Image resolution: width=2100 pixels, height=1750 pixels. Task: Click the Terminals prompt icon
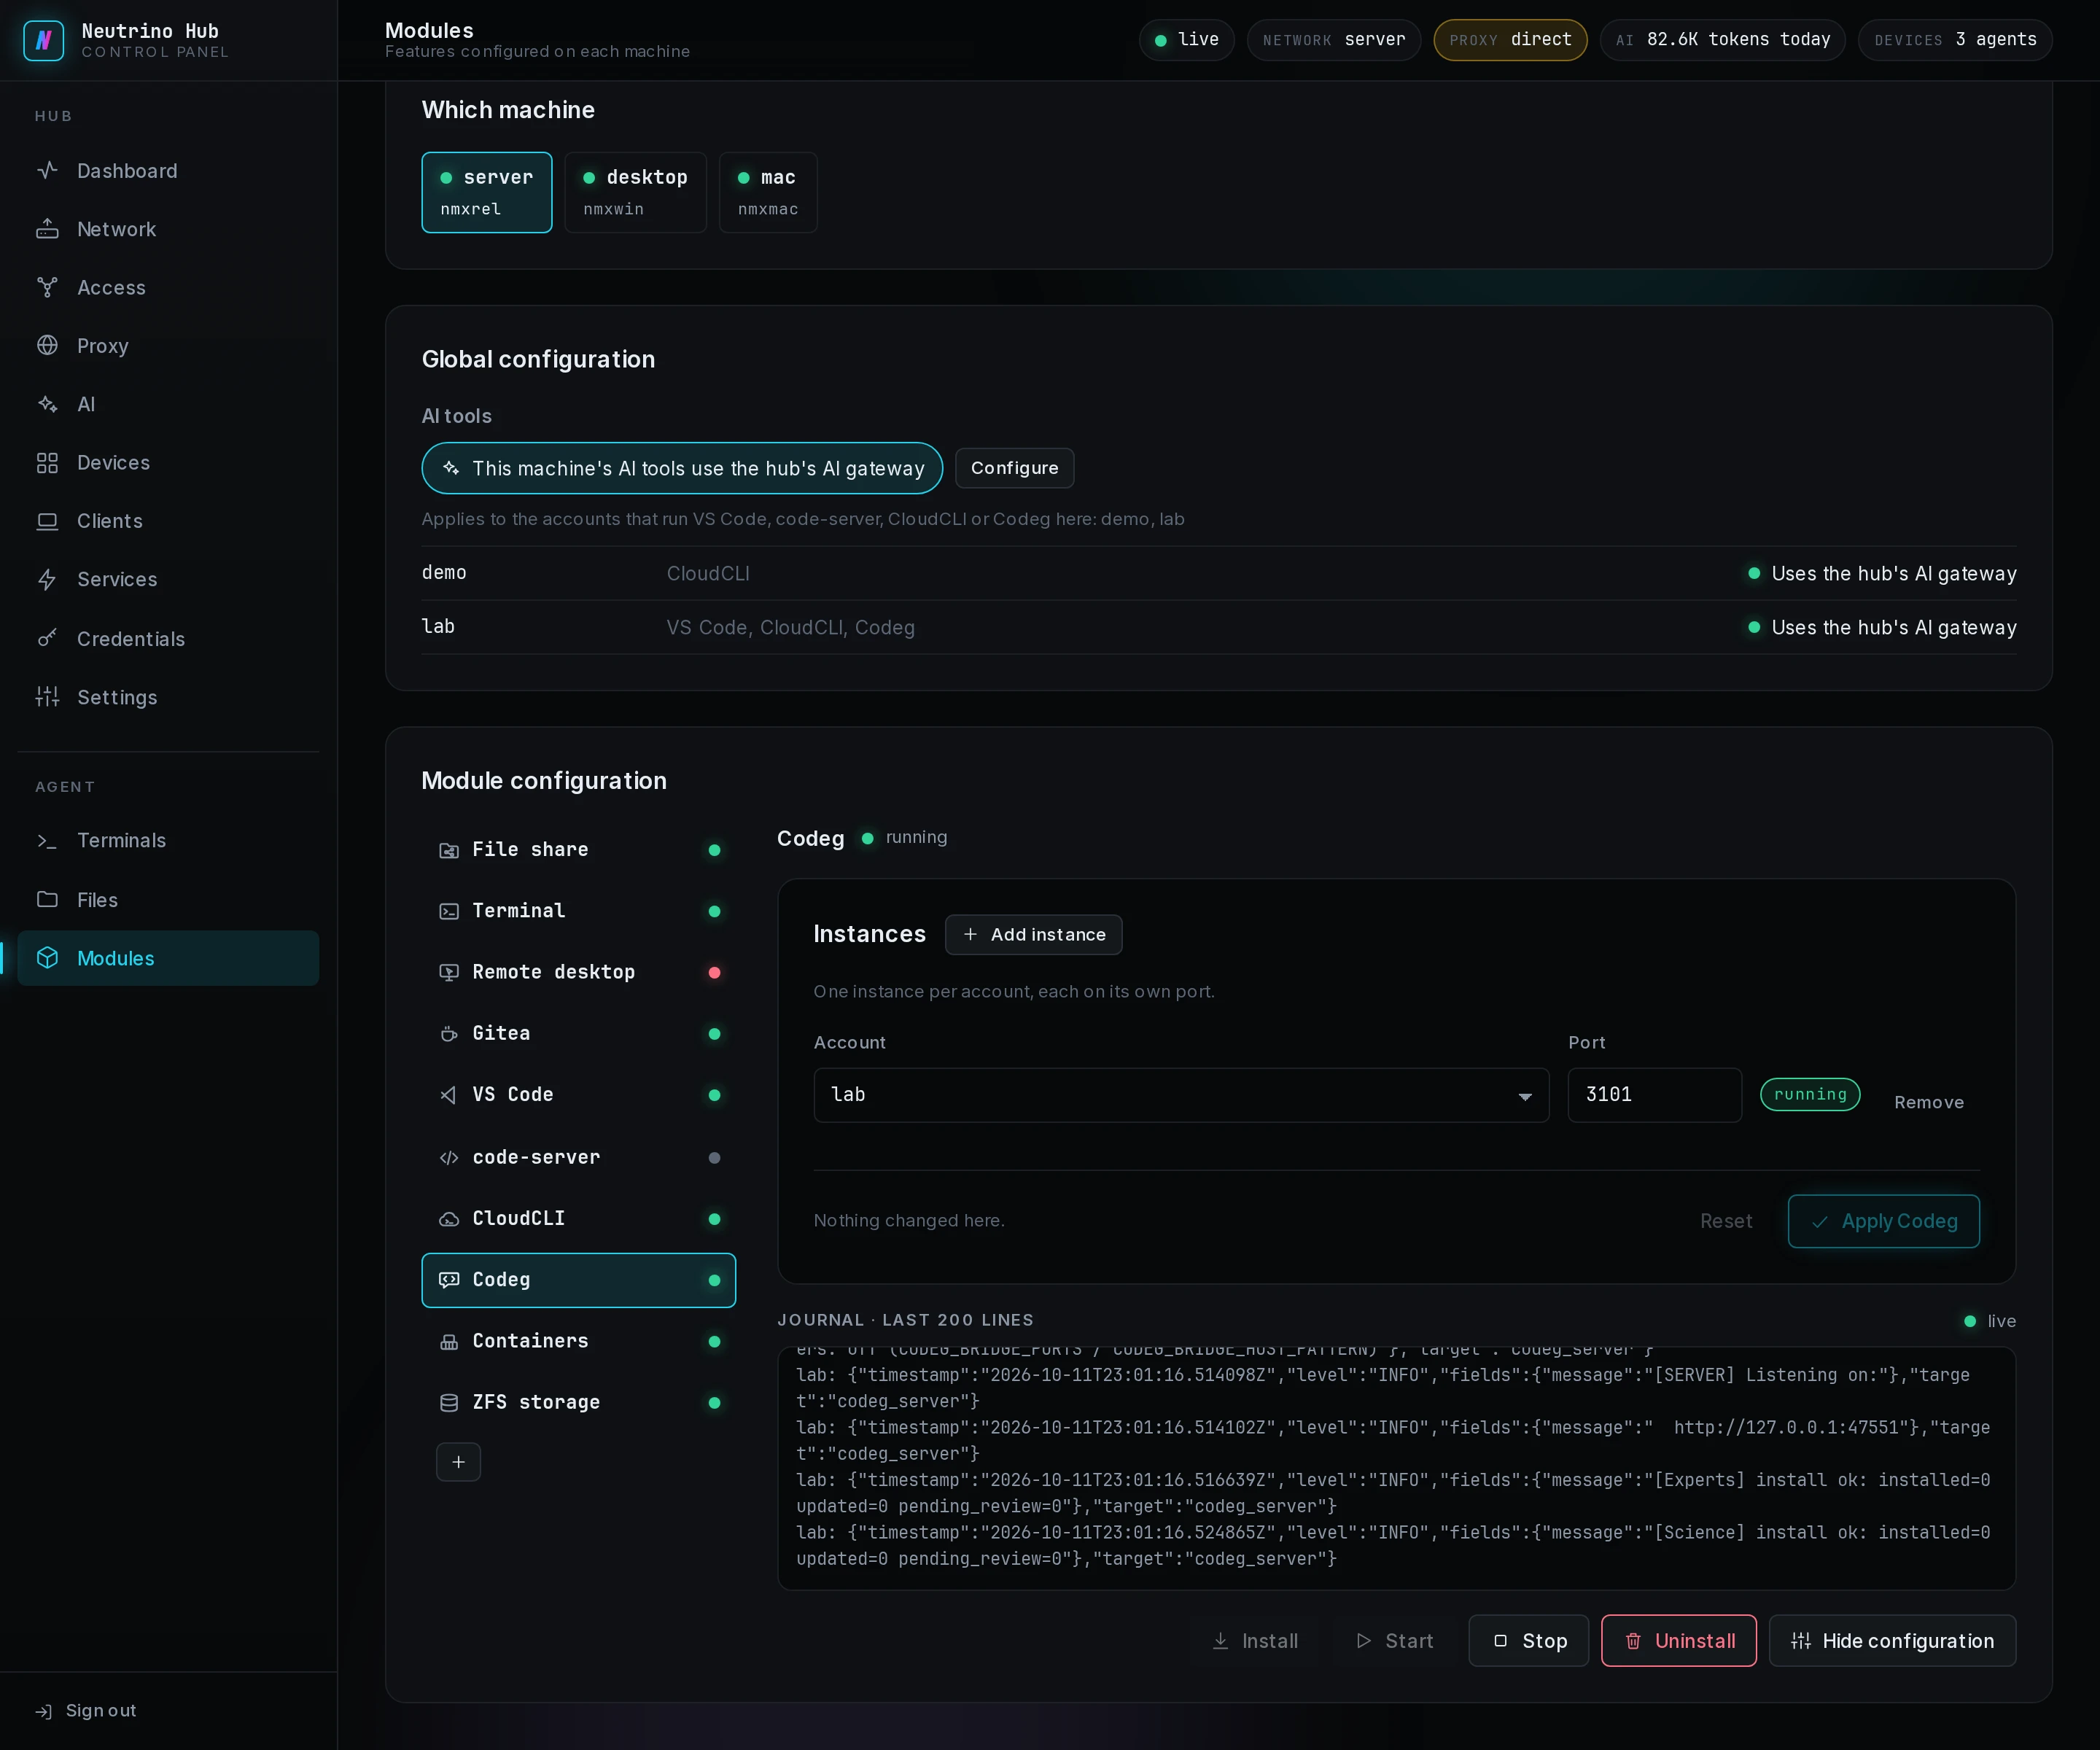point(47,841)
